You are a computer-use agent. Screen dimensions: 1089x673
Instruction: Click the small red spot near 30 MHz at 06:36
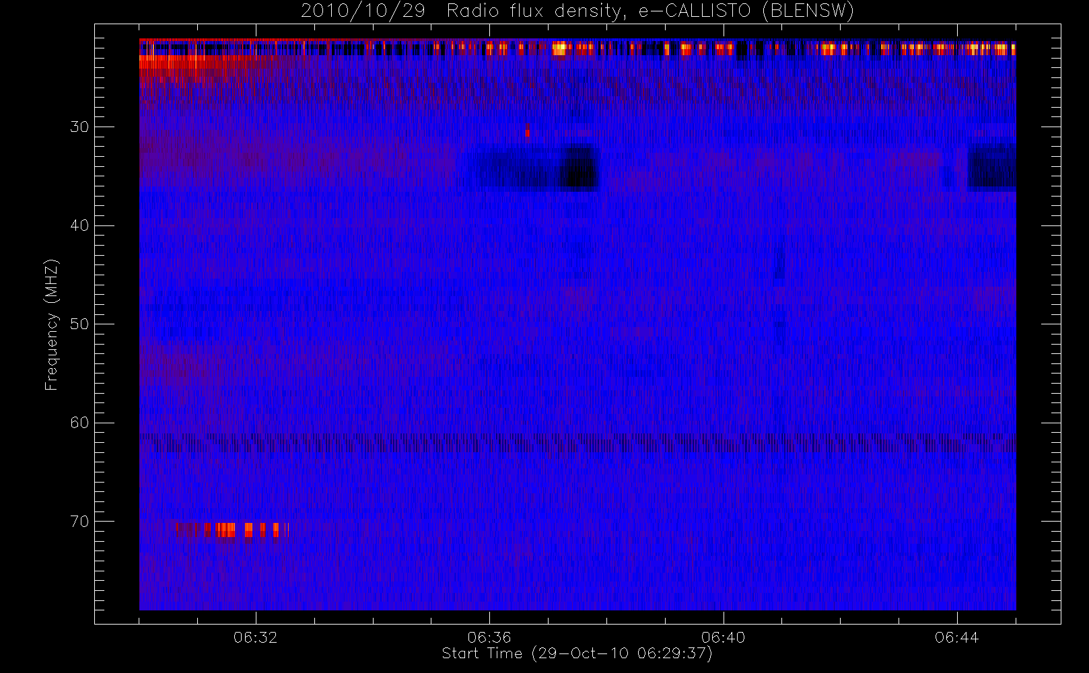(x=528, y=131)
